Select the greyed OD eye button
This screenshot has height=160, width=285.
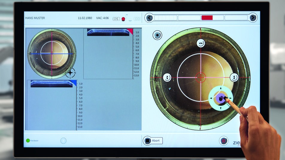coord(137,19)
